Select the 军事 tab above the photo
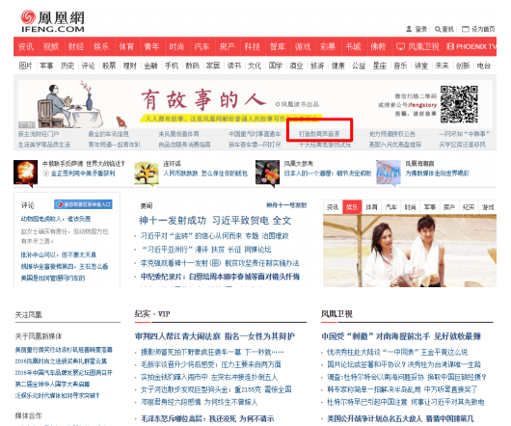The image size is (511, 426). coord(430,207)
